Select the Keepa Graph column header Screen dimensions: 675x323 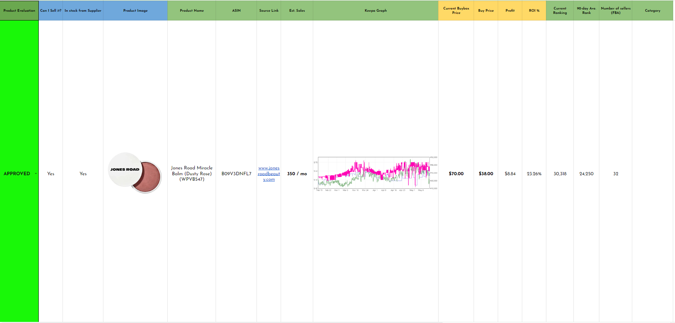click(x=376, y=11)
